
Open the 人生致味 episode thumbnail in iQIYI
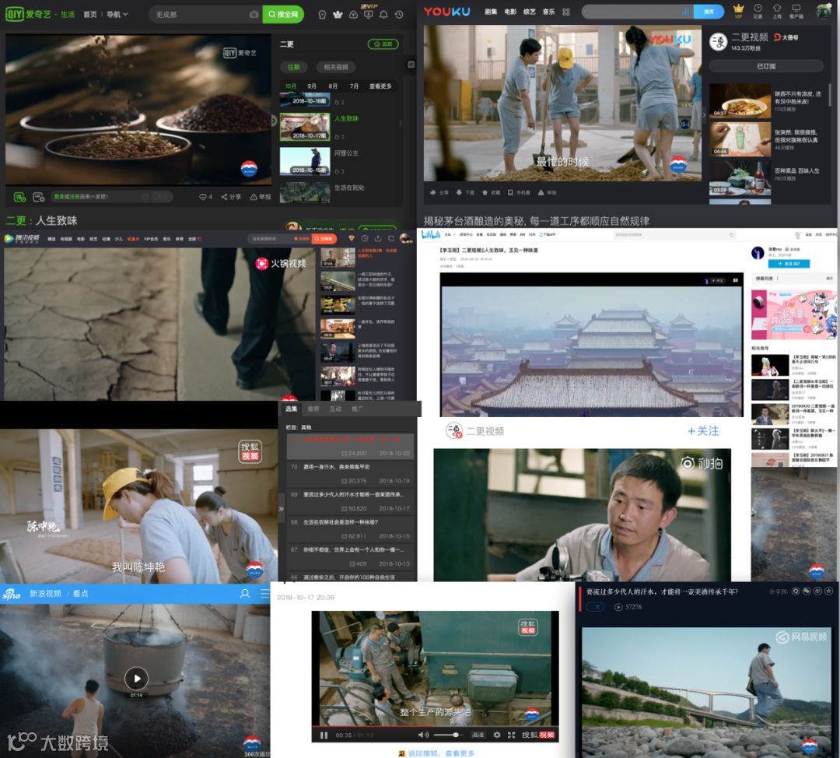(x=305, y=127)
